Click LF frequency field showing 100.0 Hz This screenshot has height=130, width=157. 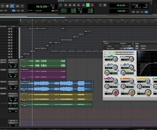pyautogui.click(x=114, y=87)
